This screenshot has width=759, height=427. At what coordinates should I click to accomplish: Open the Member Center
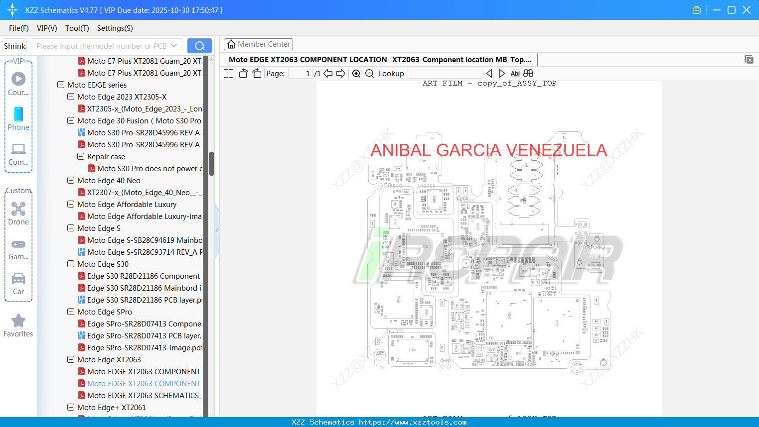coord(258,44)
